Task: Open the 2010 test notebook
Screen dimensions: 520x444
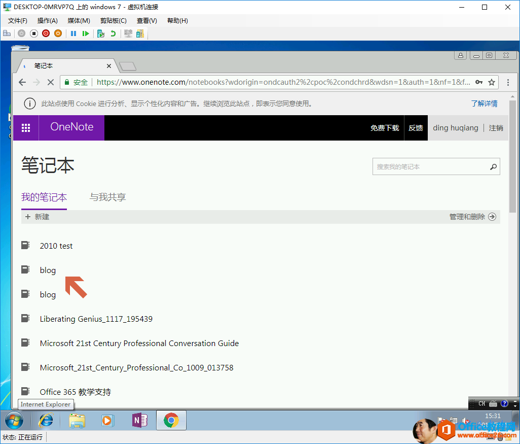Action: click(56, 246)
